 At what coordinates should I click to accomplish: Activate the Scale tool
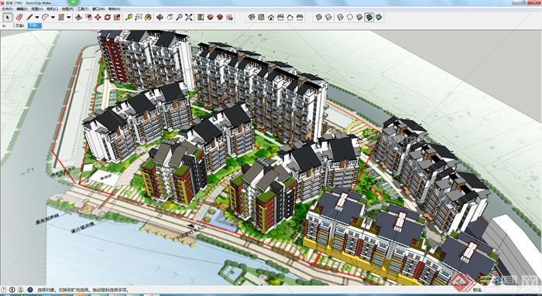point(117,17)
